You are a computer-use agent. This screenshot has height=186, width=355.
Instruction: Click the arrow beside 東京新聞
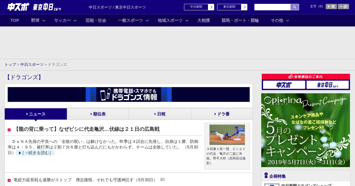244,7
